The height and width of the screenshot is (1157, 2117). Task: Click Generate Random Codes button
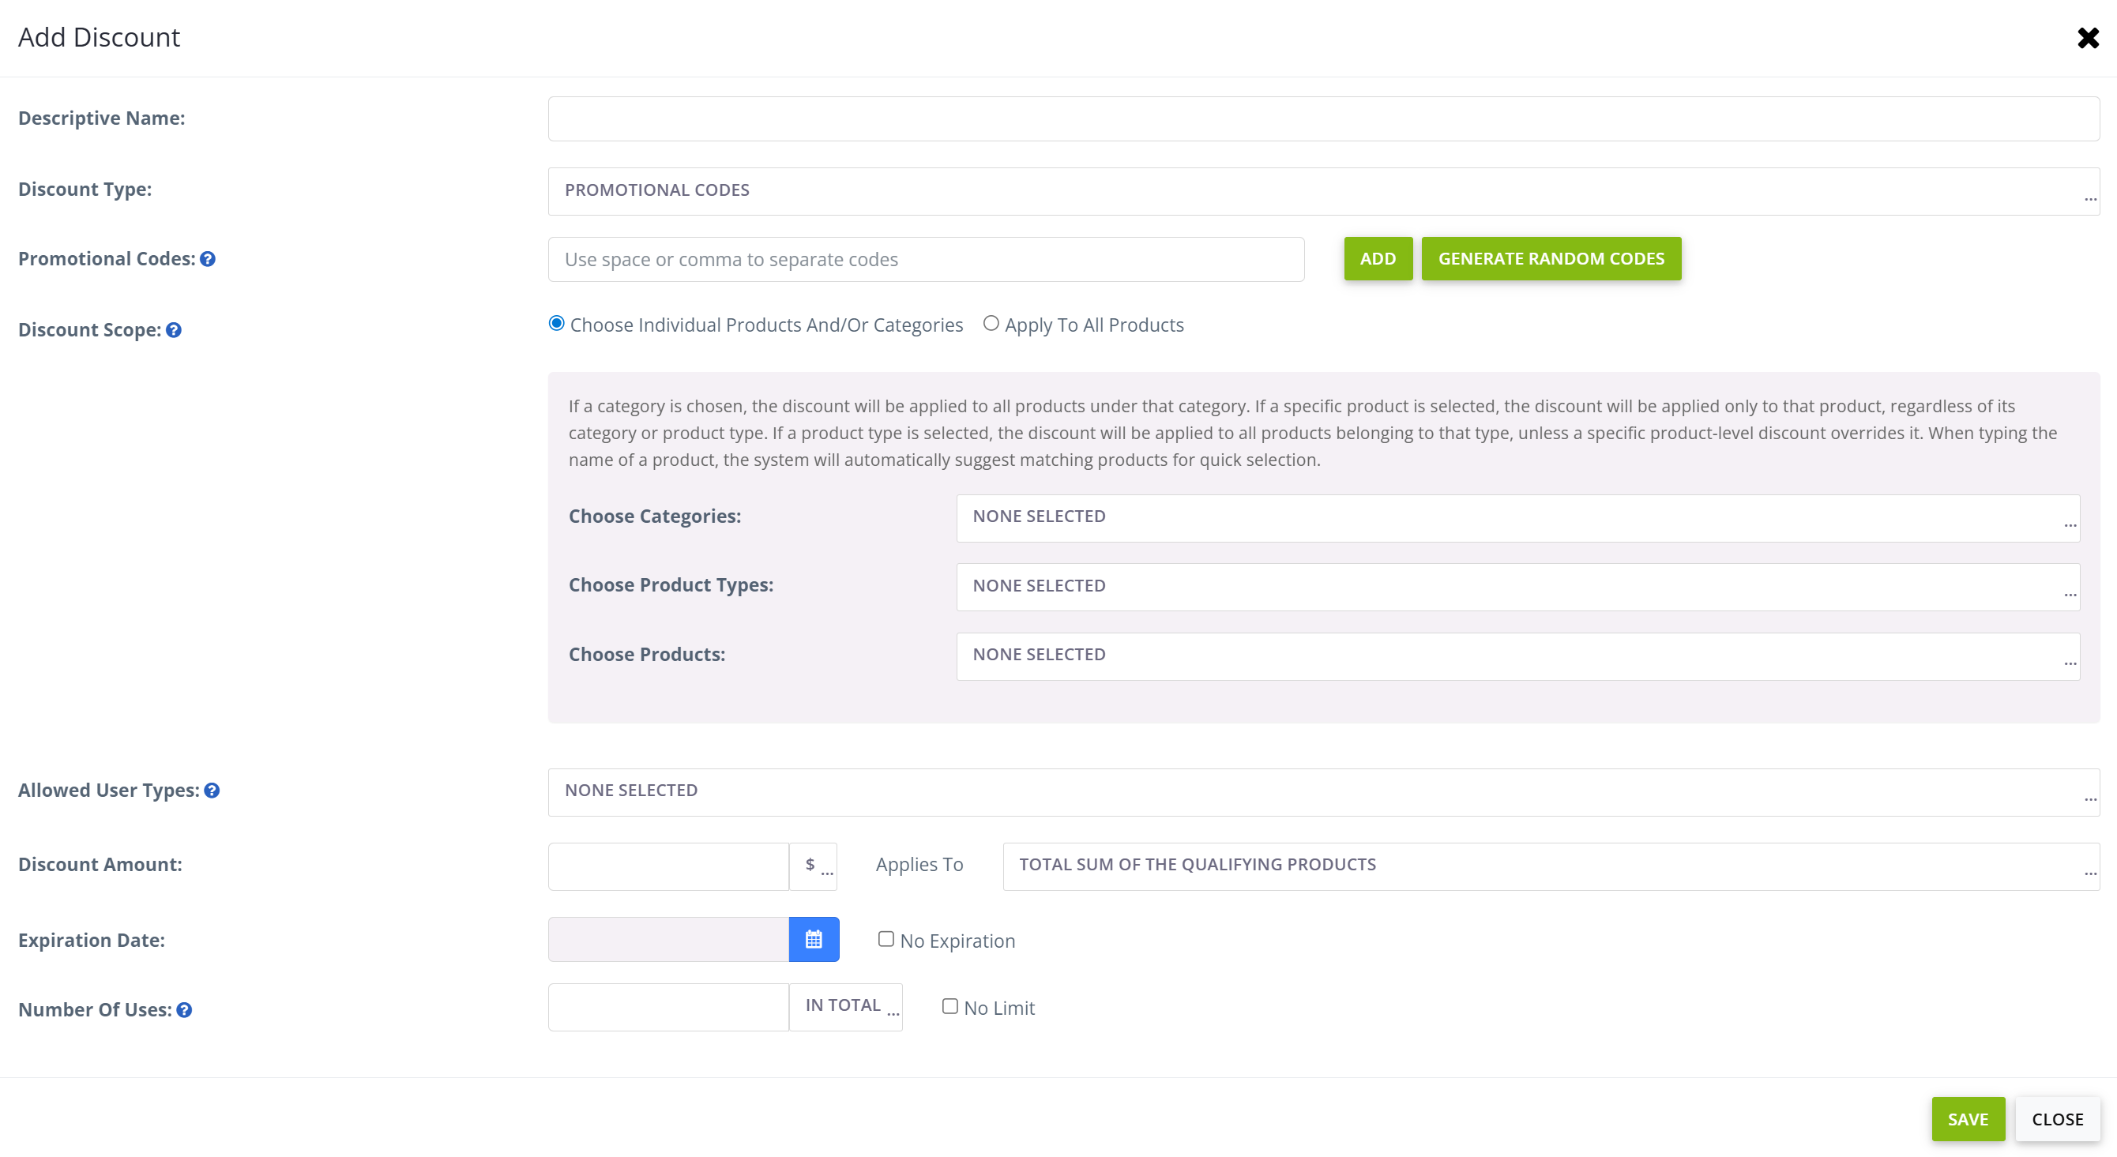(x=1551, y=259)
